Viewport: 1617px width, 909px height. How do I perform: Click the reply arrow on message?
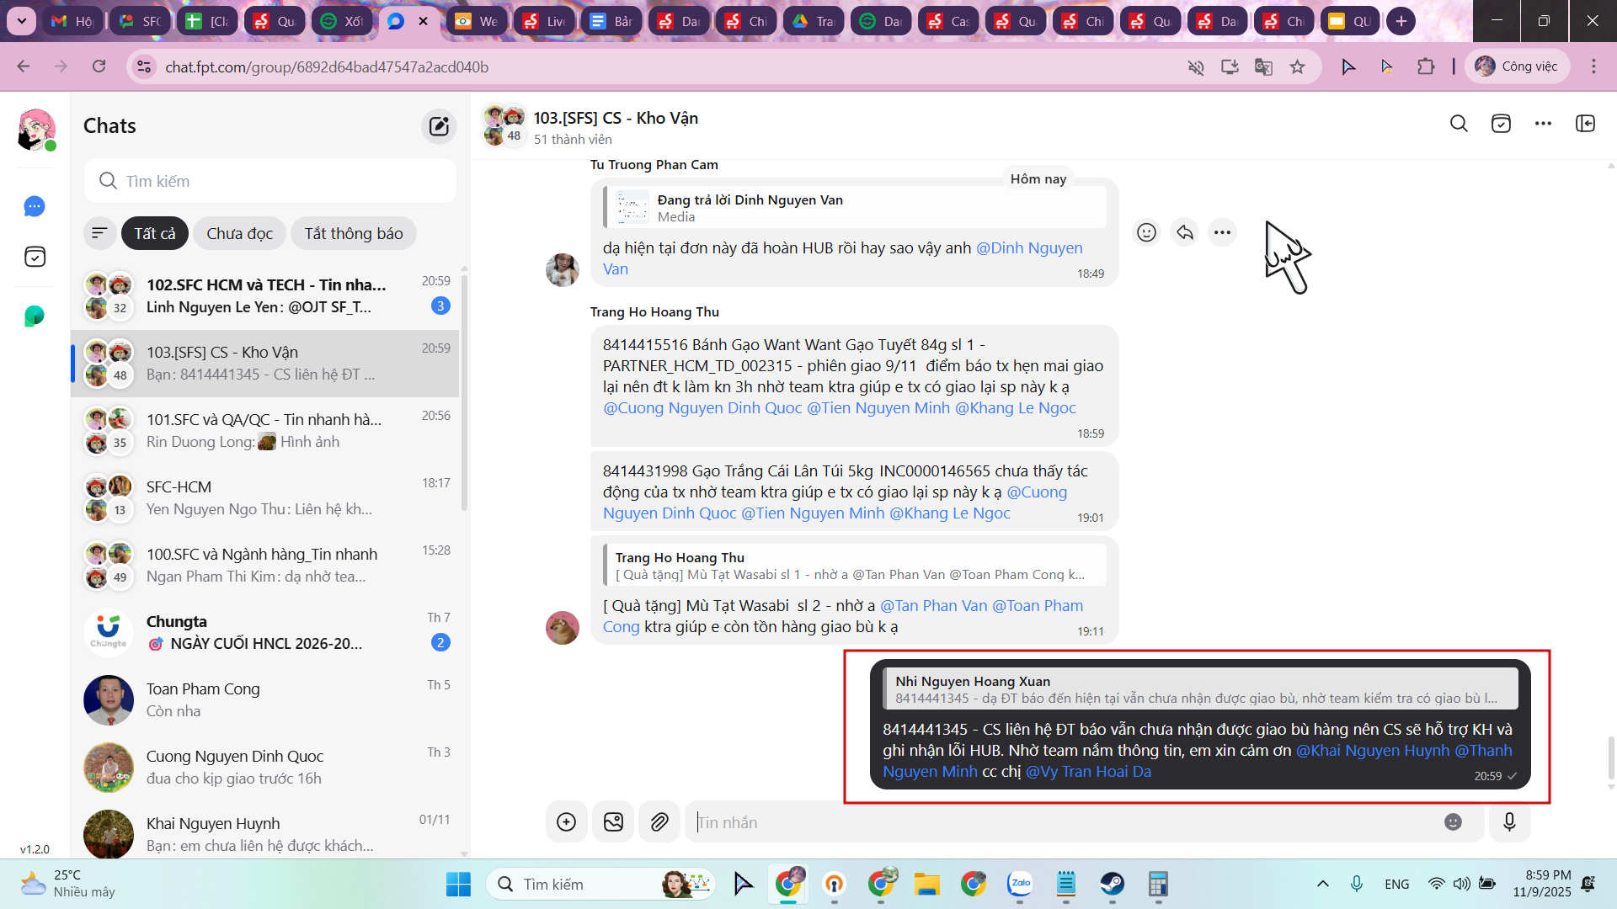1185,232
